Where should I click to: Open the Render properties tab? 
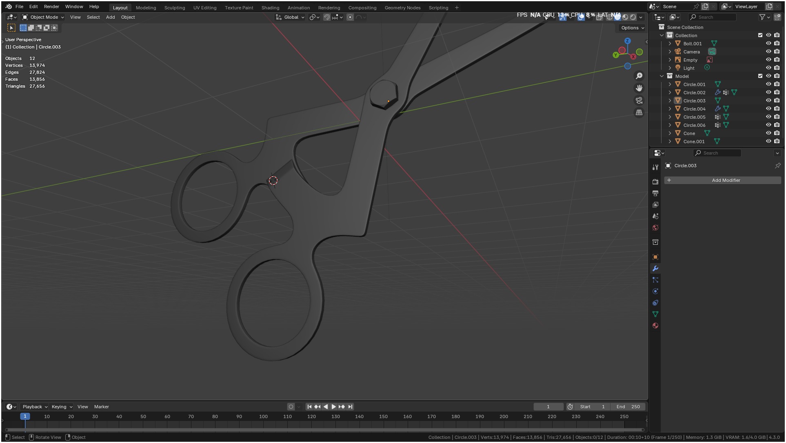point(655,182)
